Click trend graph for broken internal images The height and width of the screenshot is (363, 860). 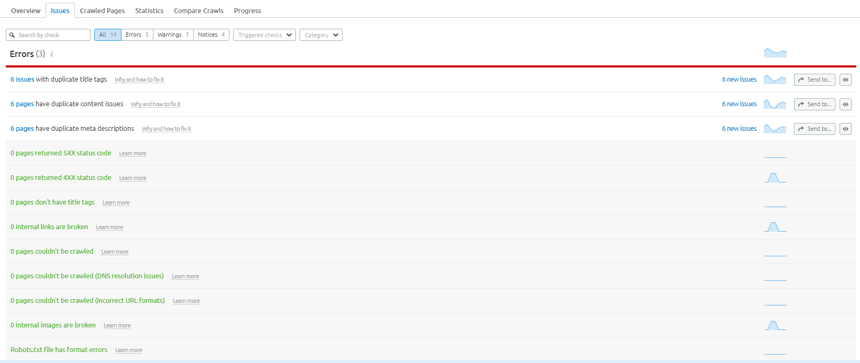[775, 325]
